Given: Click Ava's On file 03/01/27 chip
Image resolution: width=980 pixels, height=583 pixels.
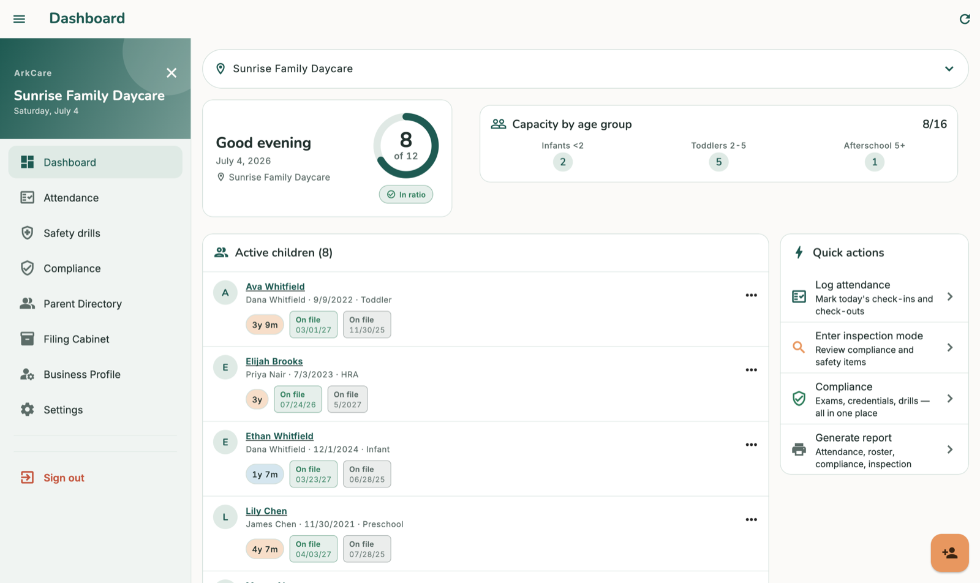Looking at the screenshot, I should [x=314, y=325].
